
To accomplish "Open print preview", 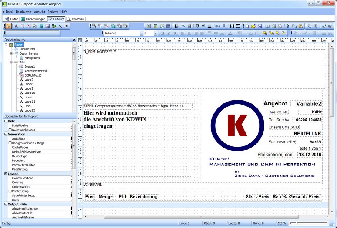I will click(280, 26).
